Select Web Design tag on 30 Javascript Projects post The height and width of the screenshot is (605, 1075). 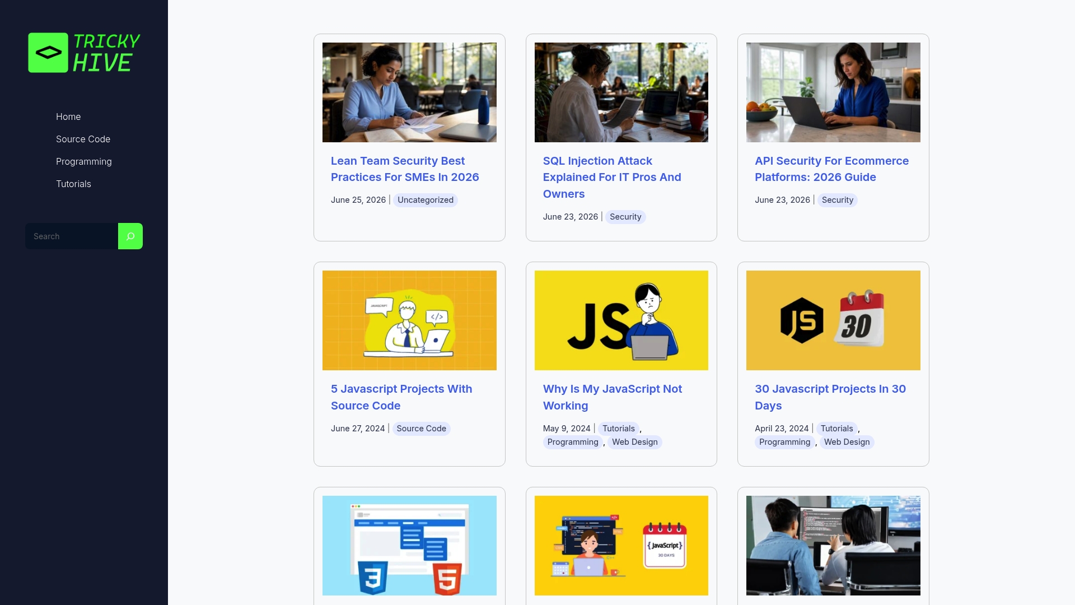click(847, 442)
